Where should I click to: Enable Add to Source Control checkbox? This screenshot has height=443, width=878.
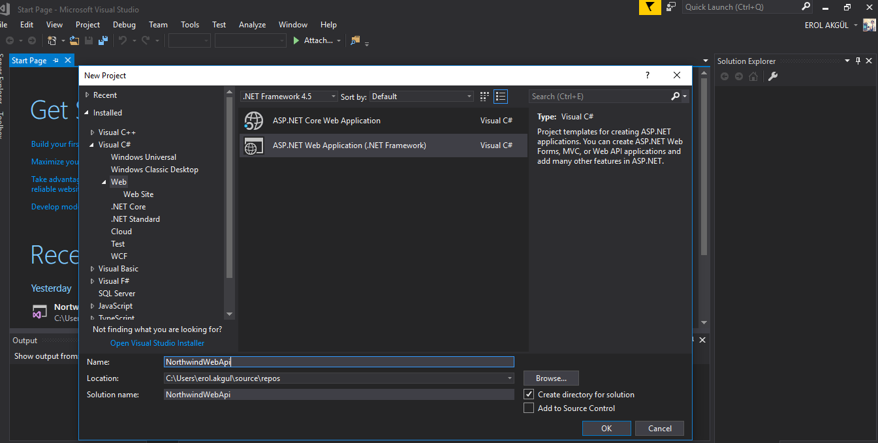[529, 408]
